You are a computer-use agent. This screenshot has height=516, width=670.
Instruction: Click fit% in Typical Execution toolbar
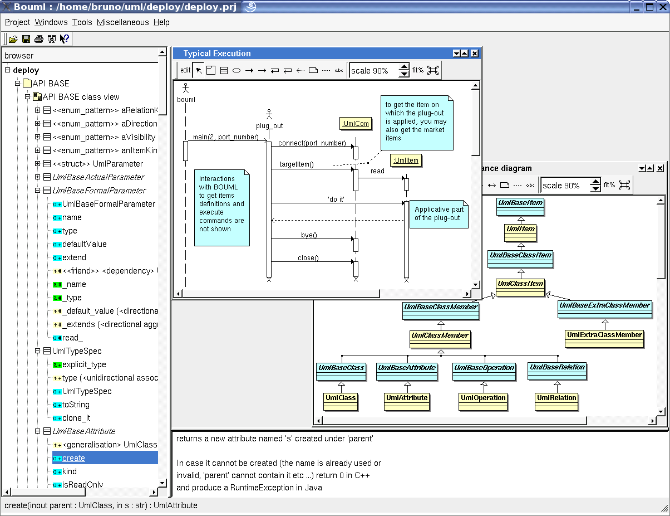click(x=418, y=71)
